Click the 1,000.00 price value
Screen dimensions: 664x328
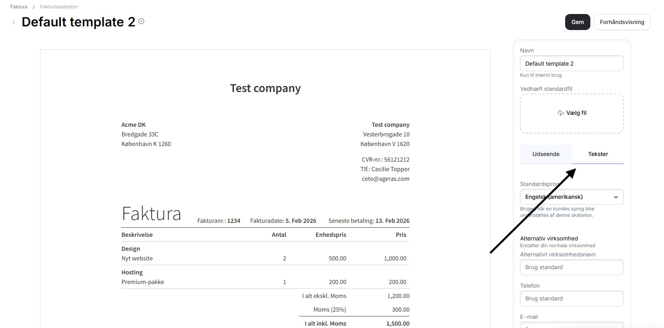click(395, 258)
